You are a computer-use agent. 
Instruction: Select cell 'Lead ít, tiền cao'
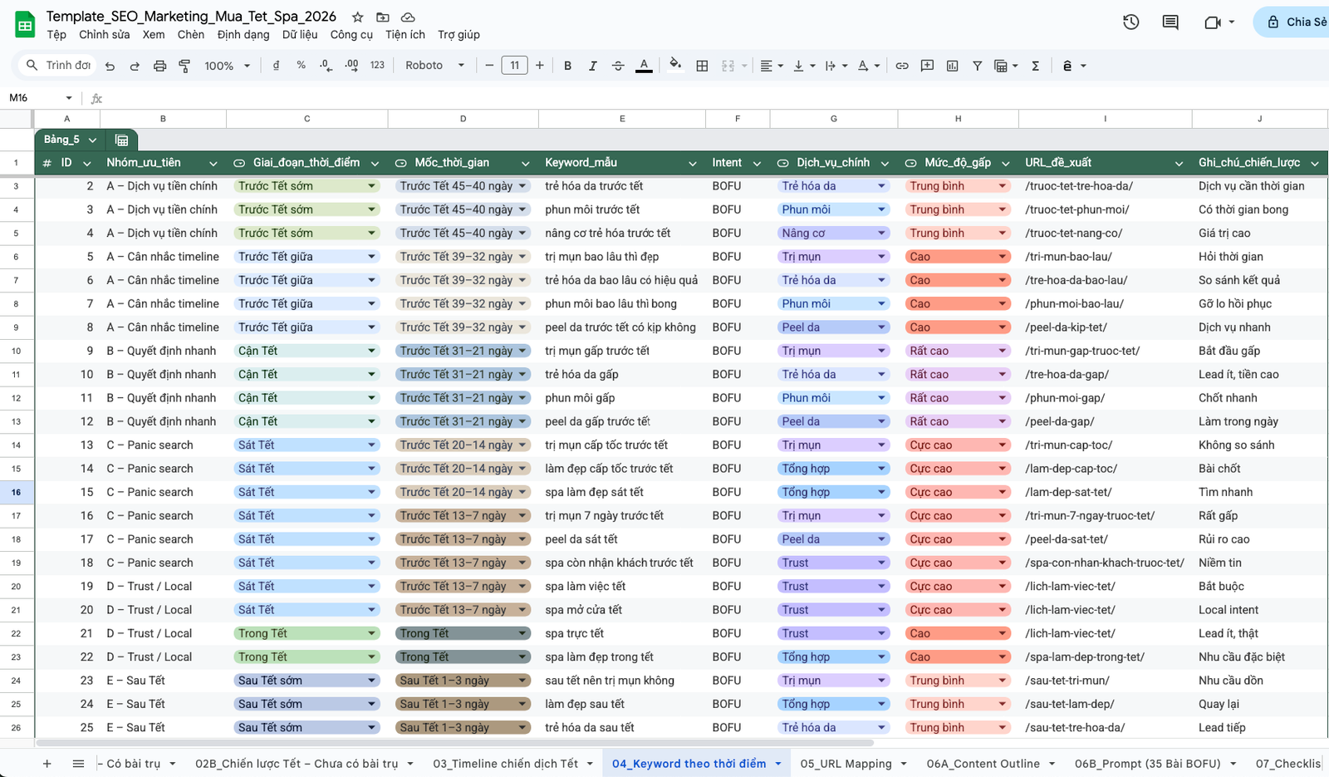(1259, 375)
